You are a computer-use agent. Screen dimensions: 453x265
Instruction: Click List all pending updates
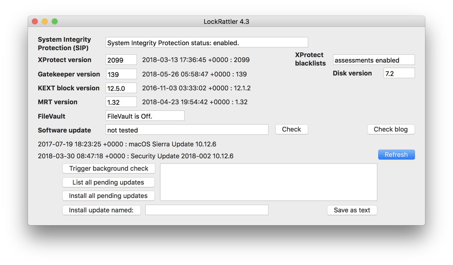(108, 182)
